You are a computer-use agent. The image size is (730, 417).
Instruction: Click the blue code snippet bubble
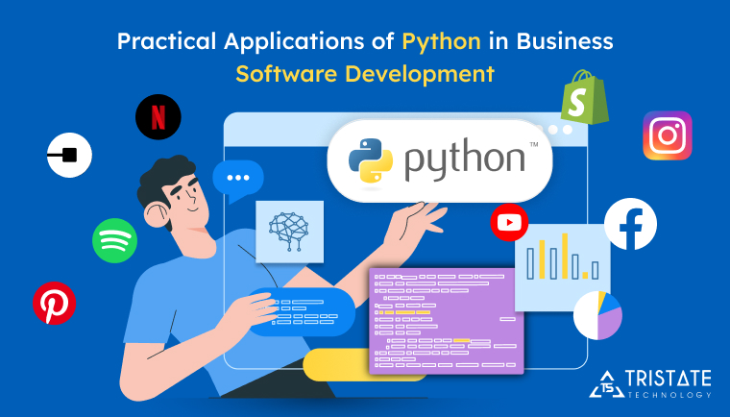point(302,311)
